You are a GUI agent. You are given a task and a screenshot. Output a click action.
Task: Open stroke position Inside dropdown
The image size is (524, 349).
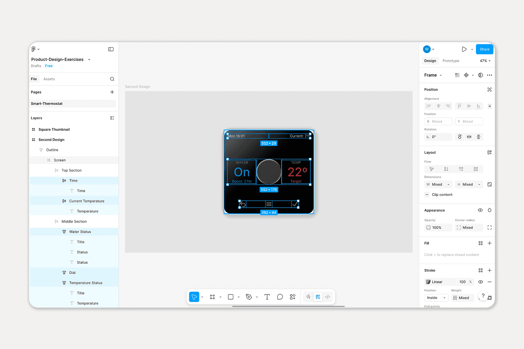coord(436,298)
